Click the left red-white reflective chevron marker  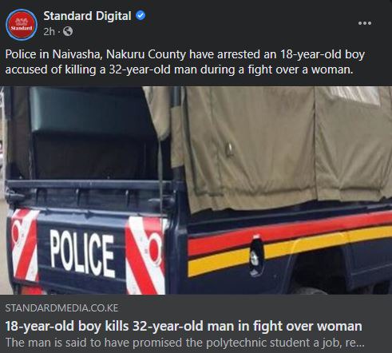click(26, 245)
